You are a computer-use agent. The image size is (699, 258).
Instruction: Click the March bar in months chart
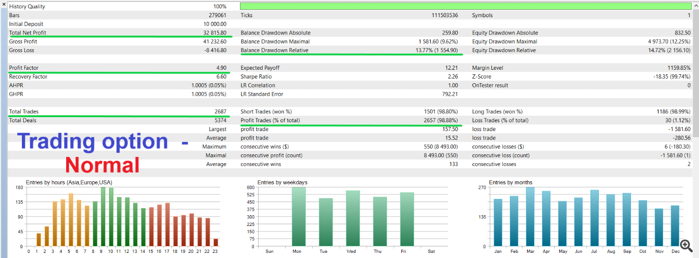[530, 217]
